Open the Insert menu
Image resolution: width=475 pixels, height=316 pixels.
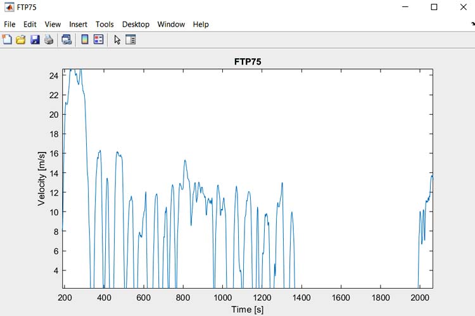point(78,24)
